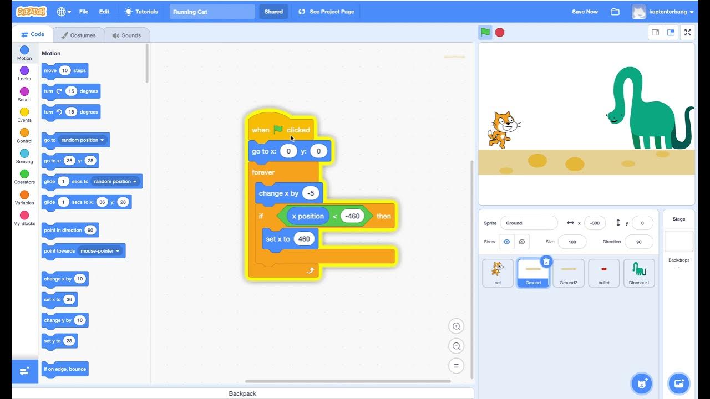Click 'when flag clicked' hat block

[x=281, y=129]
